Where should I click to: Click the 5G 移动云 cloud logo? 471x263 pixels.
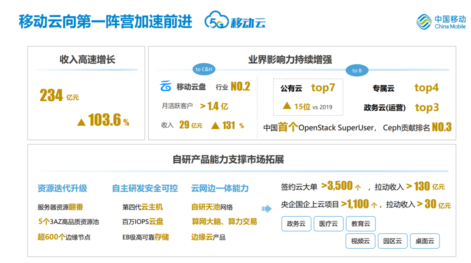235,20
